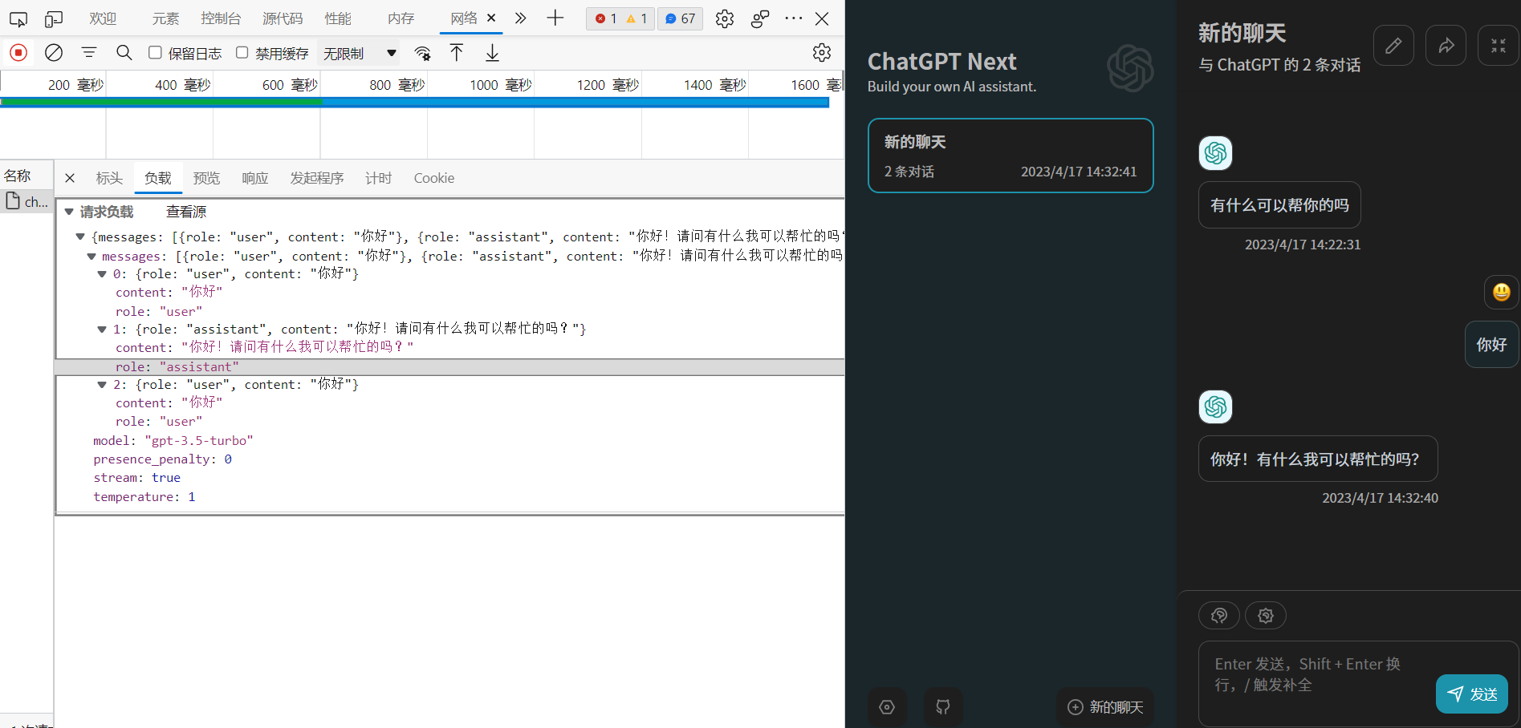The height and width of the screenshot is (728, 1521).
Task: Toggle device emulation icon in DevTools
Action: [54, 18]
